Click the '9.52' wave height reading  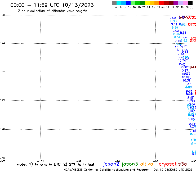click(x=184, y=38)
